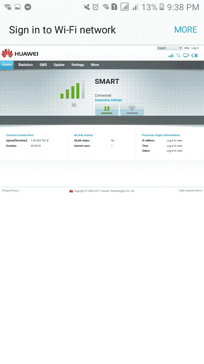Click the green 3G signal bars graphic
Viewport: 204px width, 364px height.
73,89
